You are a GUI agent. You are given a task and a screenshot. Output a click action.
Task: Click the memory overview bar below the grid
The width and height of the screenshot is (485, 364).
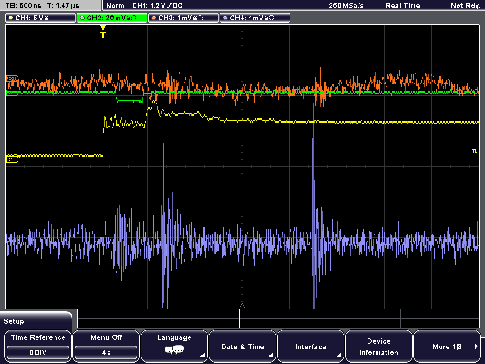tap(278, 318)
